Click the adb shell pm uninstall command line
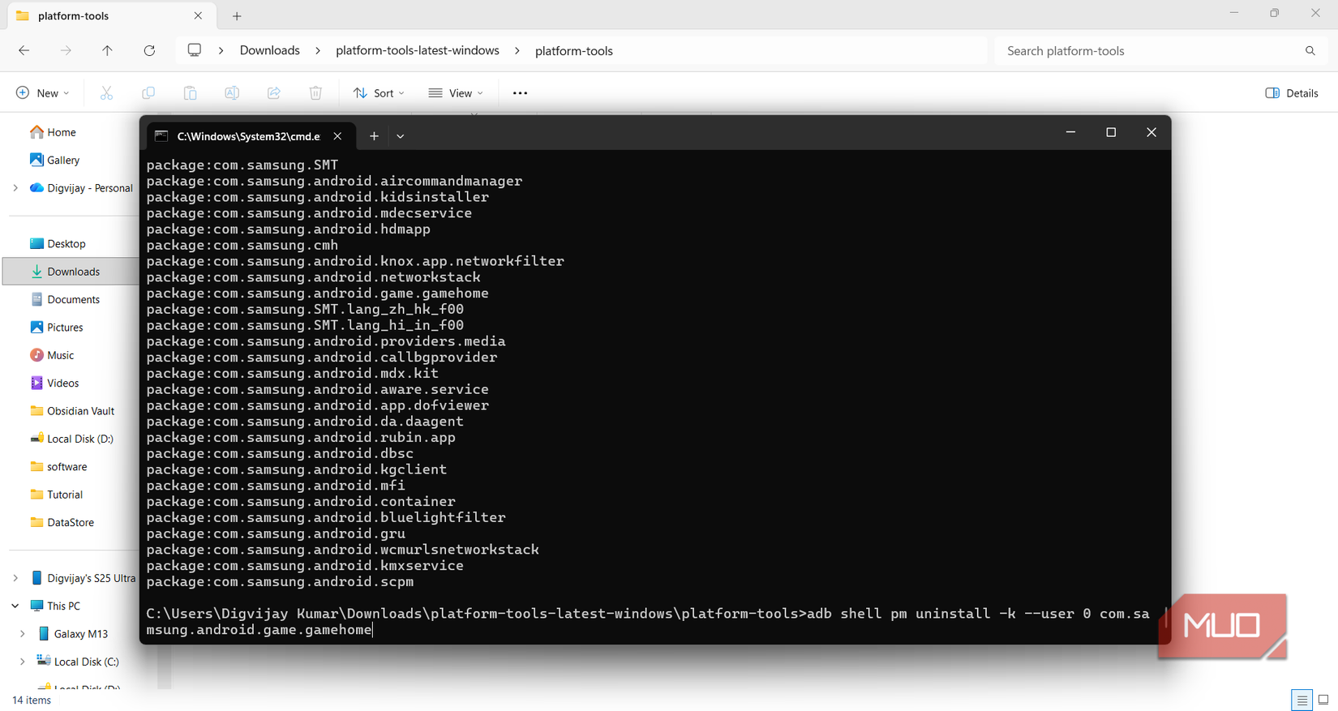 pyautogui.click(x=648, y=622)
